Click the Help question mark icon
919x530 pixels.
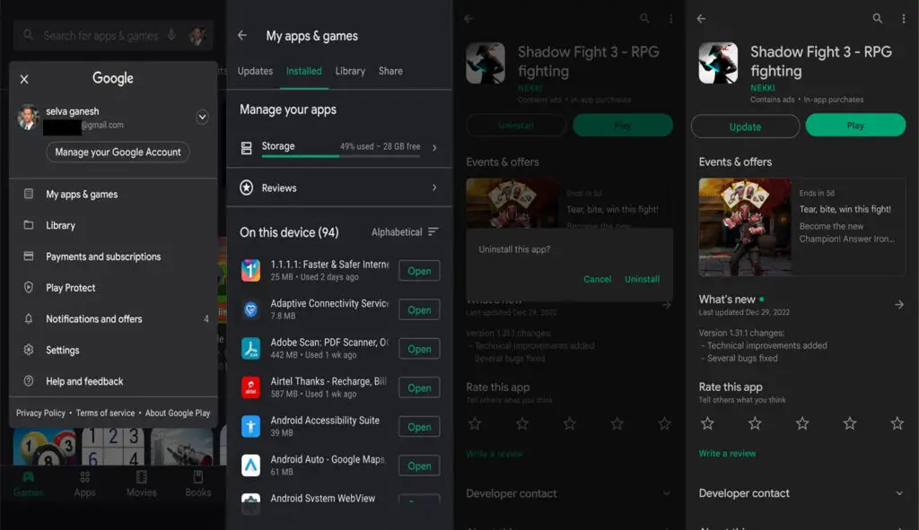tap(28, 380)
